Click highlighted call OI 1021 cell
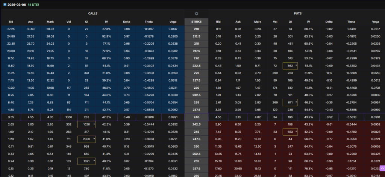Screen dimensions: 385x177 click(86, 161)
